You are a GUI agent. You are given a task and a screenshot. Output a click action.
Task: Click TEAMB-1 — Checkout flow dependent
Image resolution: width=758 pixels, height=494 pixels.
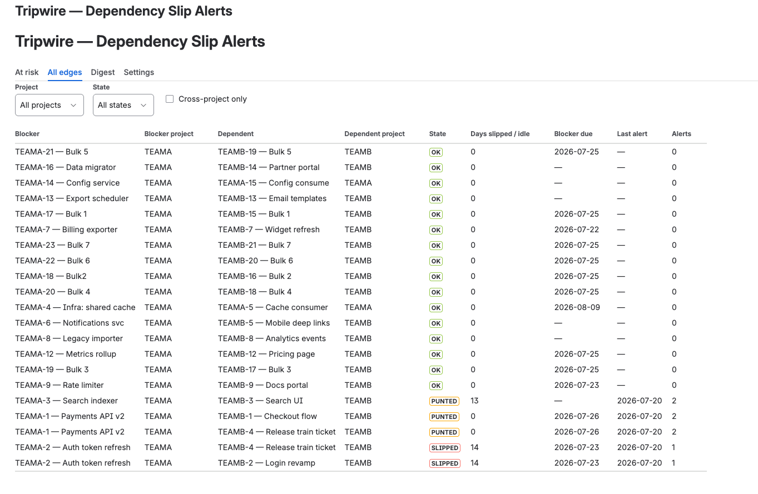[267, 416]
